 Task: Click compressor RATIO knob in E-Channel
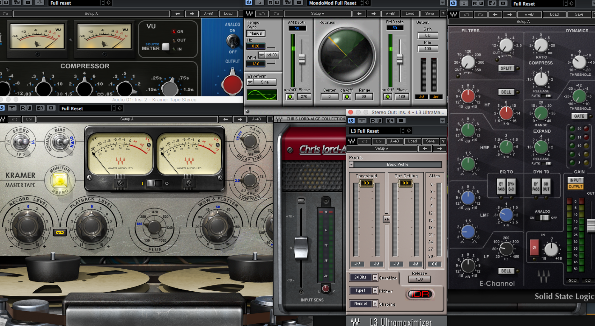click(x=541, y=46)
